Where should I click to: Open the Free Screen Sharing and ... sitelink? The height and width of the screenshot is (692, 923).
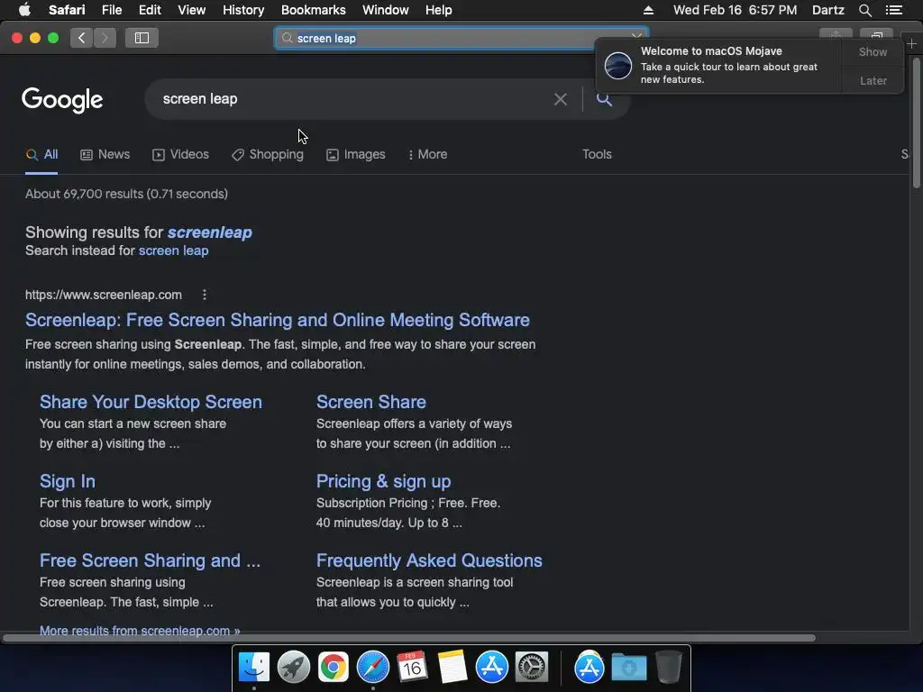(150, 560)
